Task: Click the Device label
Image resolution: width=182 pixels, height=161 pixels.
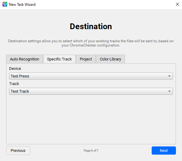Action: (15, 69)
